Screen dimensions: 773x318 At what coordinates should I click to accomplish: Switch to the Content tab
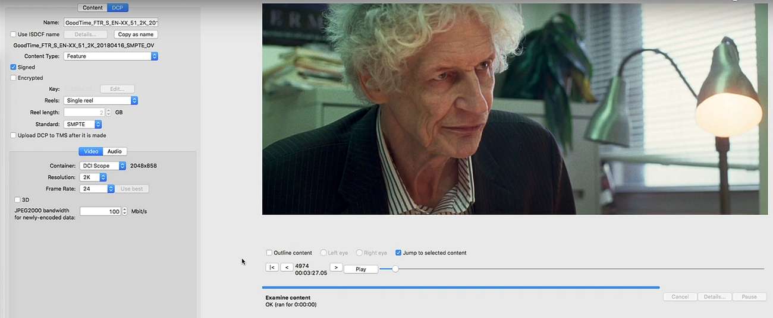tap(93, 8)
